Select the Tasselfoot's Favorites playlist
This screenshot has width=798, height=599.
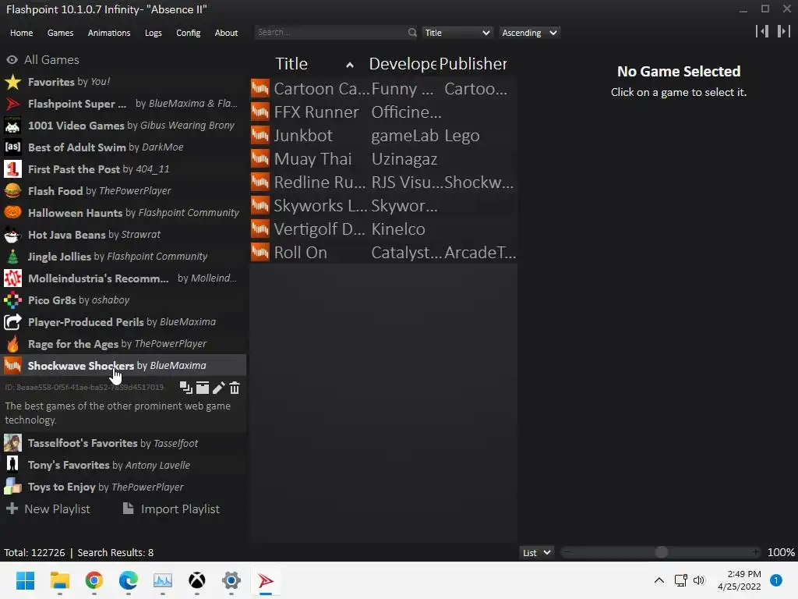(123, 443)
